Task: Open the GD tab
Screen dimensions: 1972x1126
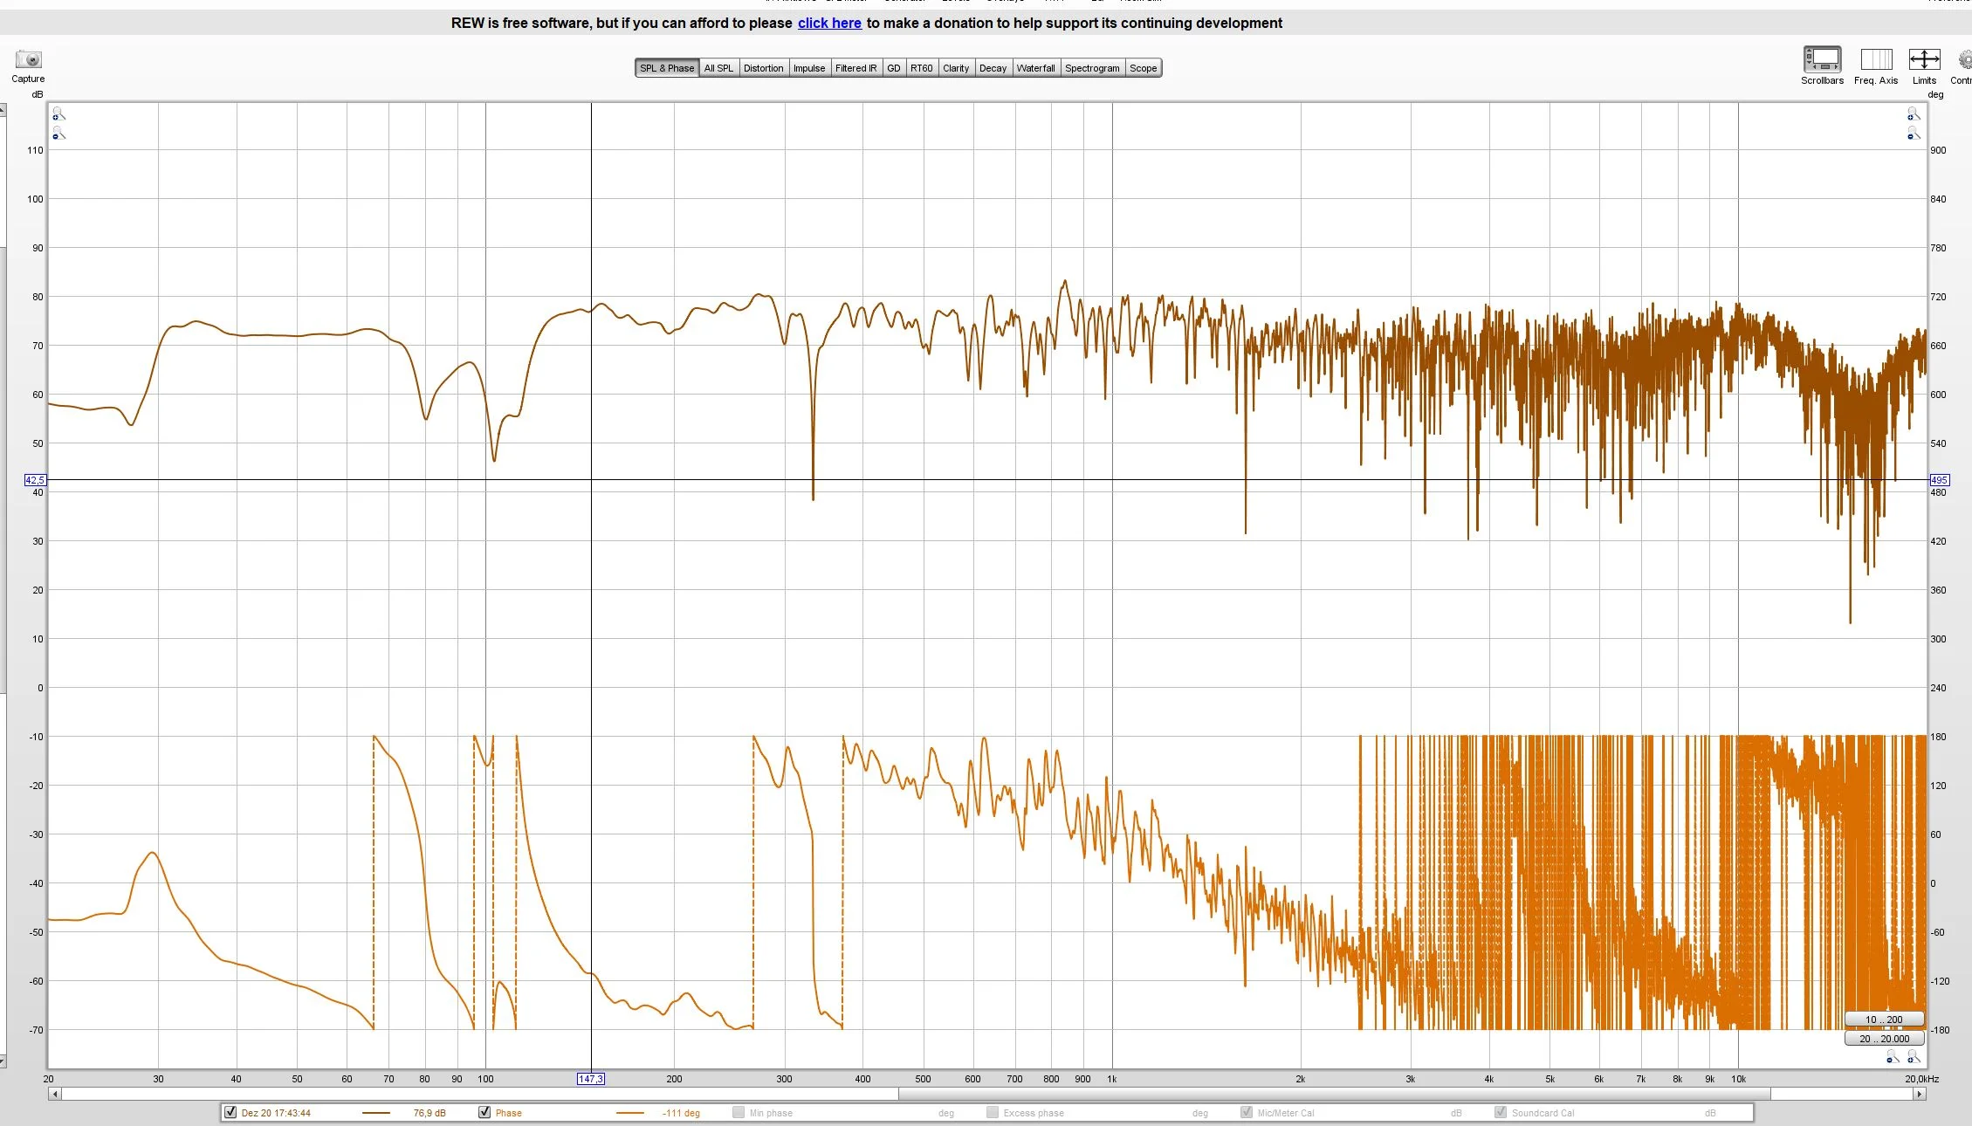Action: click(x=893, y=68)
